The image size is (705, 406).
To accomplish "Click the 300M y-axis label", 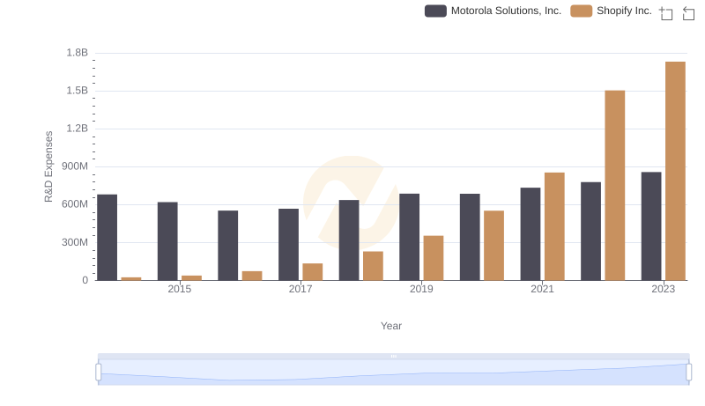I will tap(75, 242).
